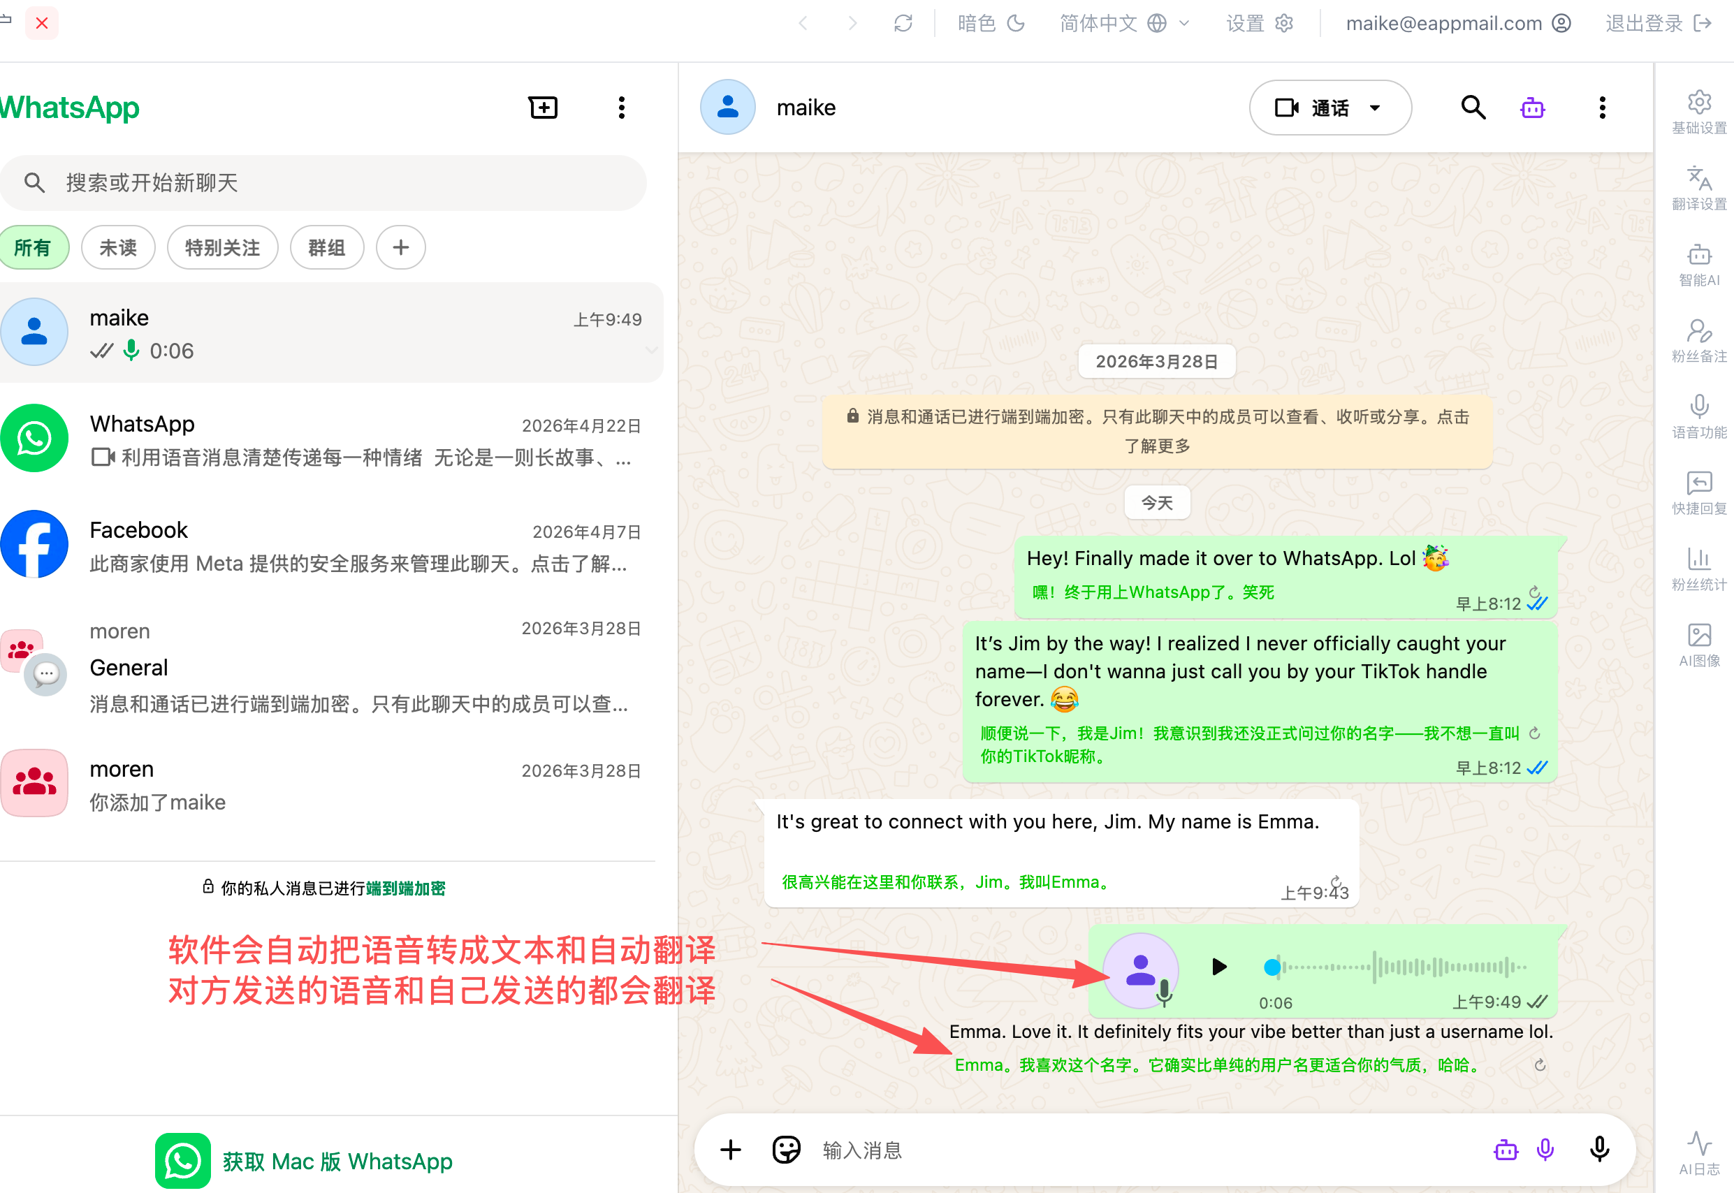Click encryption notice banner in chat
Viewport: 1734px width, 1193px height.
1157,431
